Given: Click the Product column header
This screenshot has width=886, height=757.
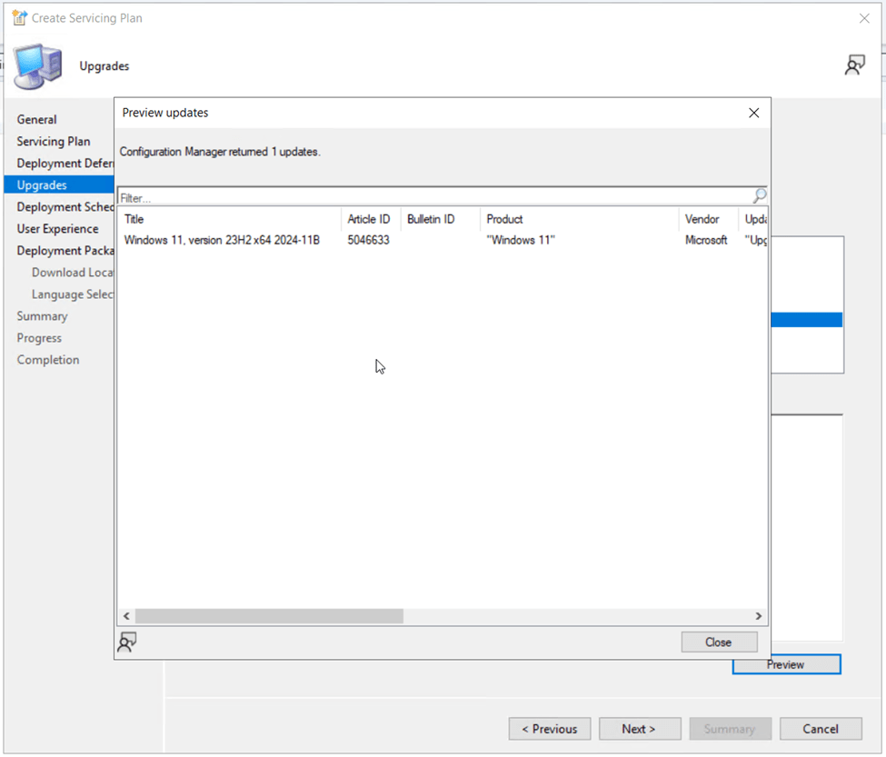Looking at the screenshot, I should tap(578, 219).
